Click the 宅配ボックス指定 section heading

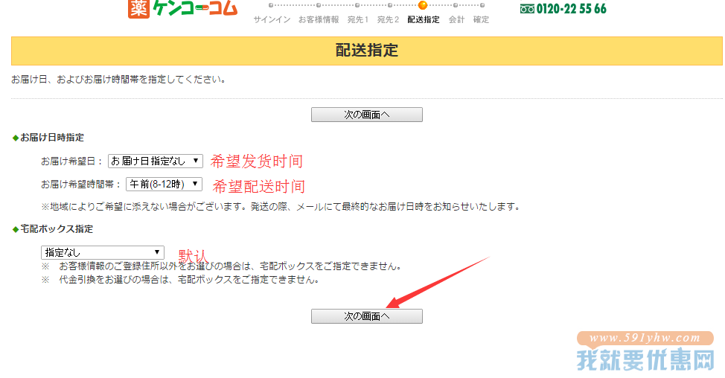coord(57,228)
